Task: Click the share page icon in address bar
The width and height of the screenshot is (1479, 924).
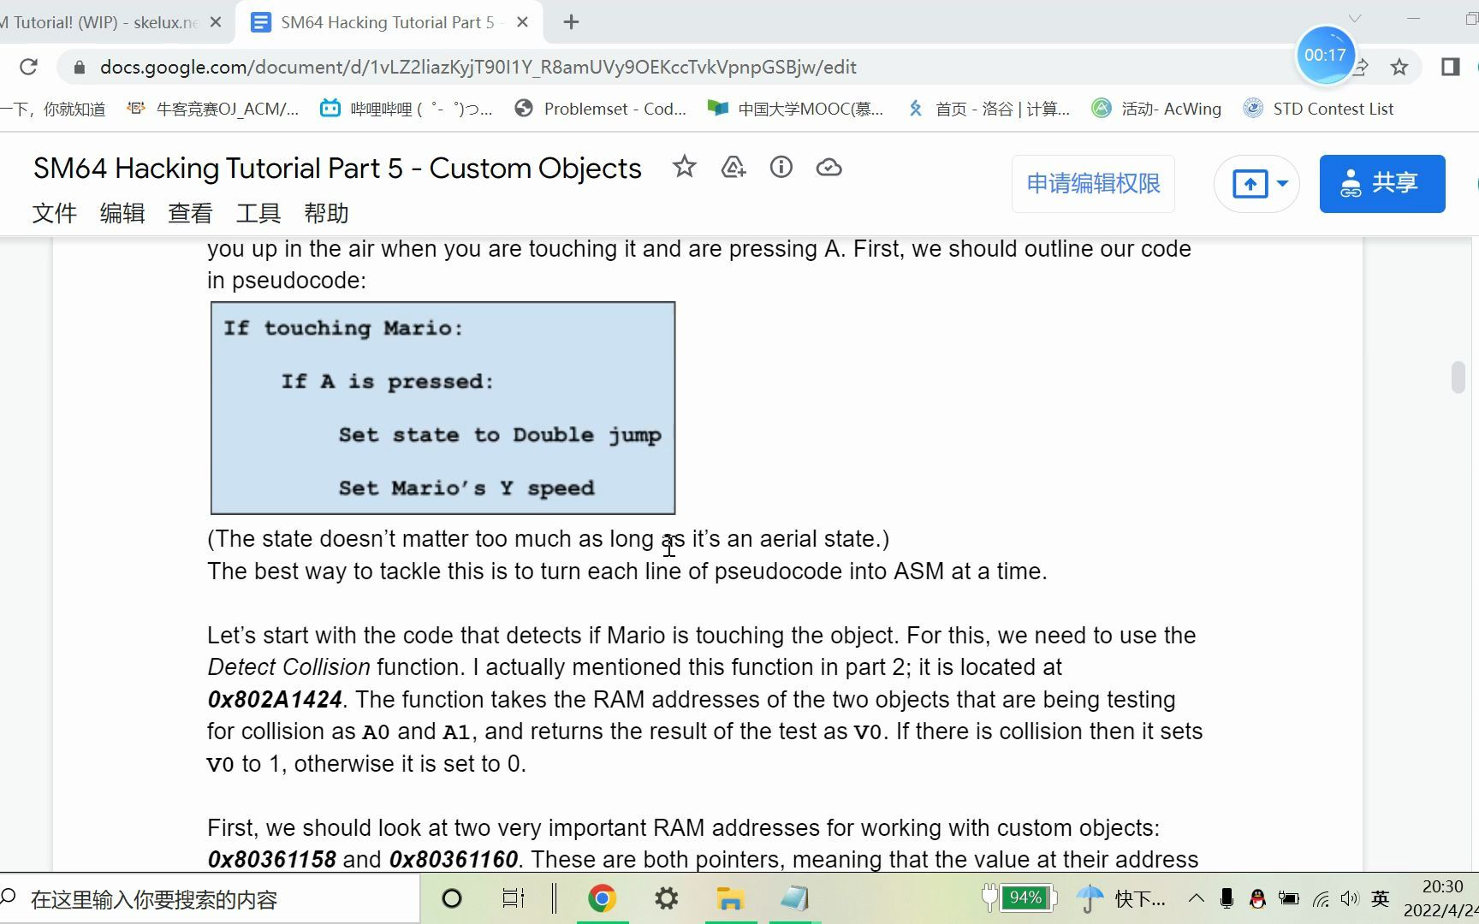Action: coord(1363,67)
